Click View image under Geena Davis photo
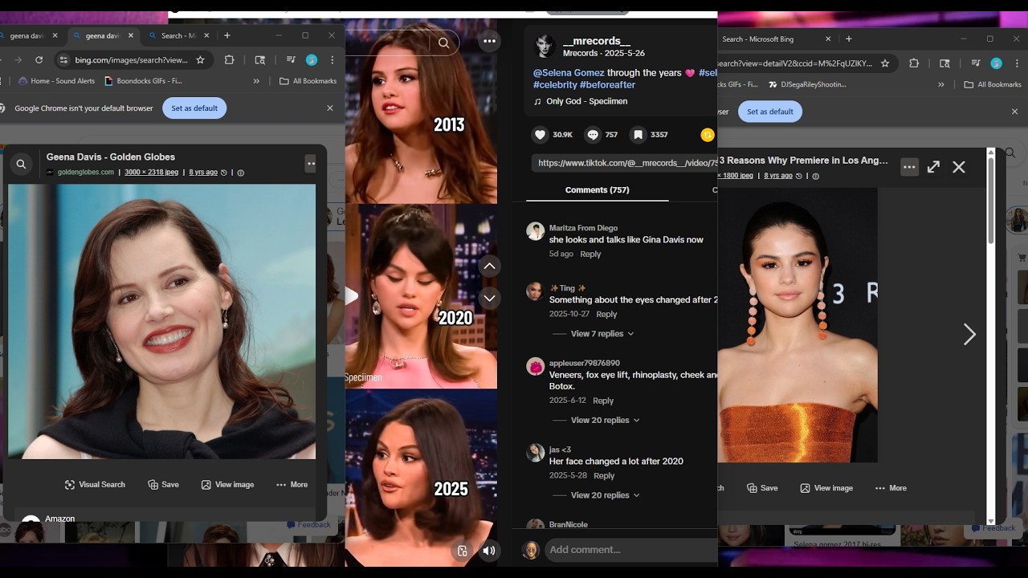Screen dimensions: 1028x578 click(227, 485)
